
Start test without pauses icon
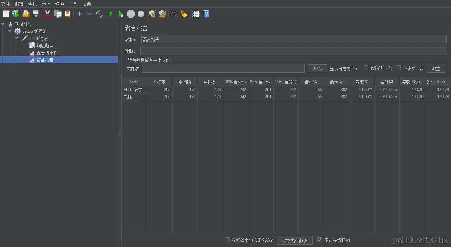121,14
